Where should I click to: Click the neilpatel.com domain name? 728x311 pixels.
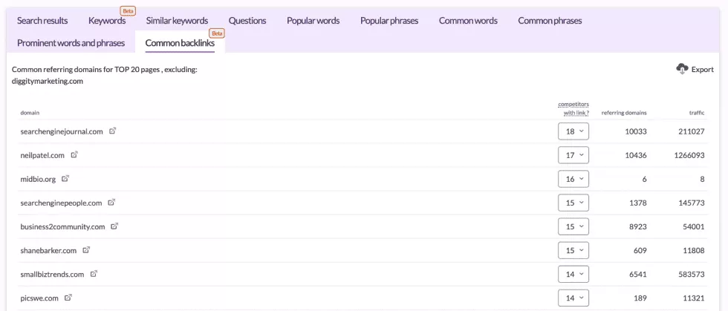pyautogui.click(x=42, y=155)
